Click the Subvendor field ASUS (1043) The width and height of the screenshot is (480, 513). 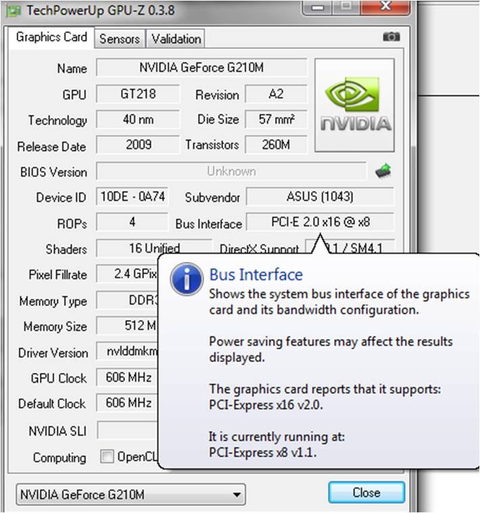(x=320, y=196)
